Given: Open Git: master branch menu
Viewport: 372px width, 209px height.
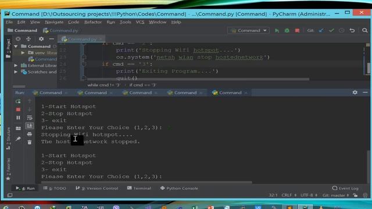Looking at the screenshot, I should (335, 195).
